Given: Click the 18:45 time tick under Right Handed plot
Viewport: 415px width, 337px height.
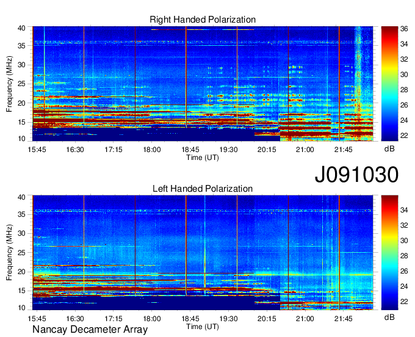Looking at the screenshot, I should (x=190, y=150).
